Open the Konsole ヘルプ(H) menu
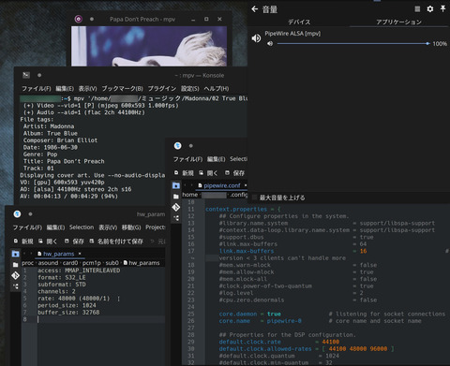 point(217,89)
